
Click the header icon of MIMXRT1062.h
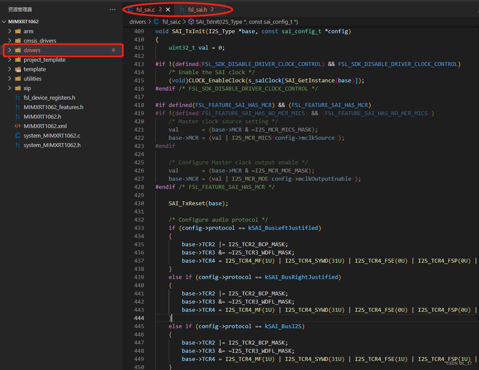[18, 116]
